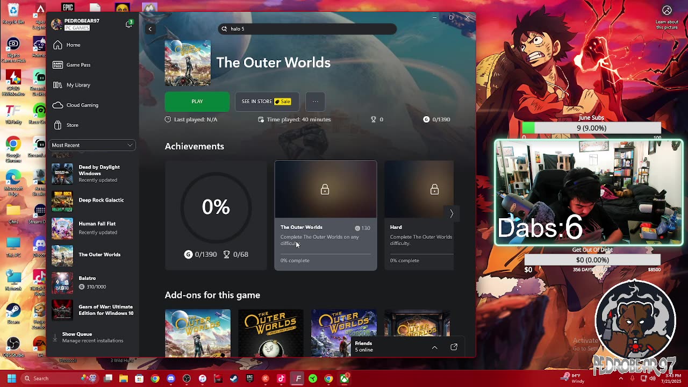The width and height of the screenshot is (688, 387).
Task: Click Windows Start button
Action: tap(11, 378)
